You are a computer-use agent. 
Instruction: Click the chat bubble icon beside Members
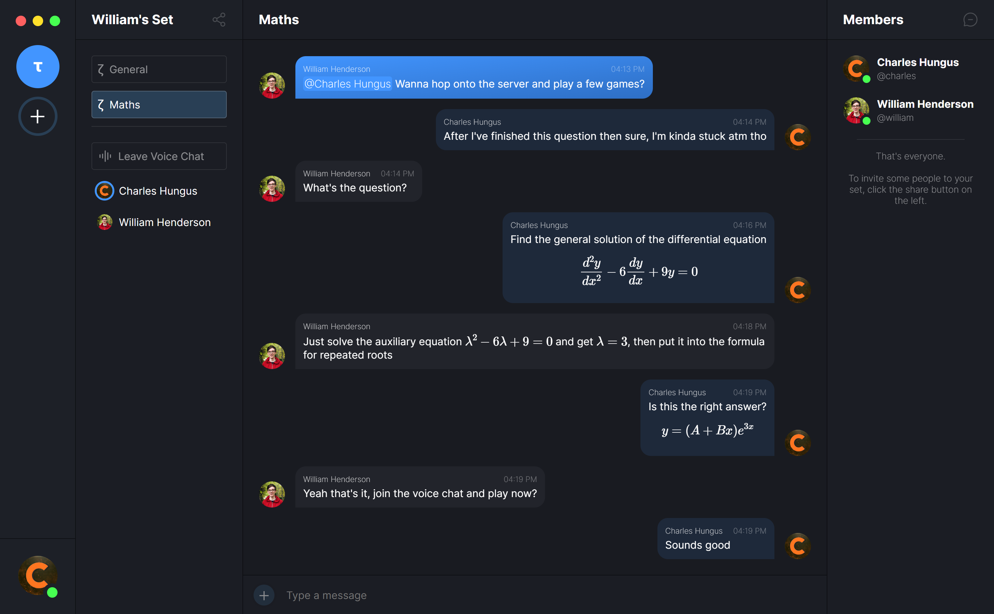pos(970,20)
